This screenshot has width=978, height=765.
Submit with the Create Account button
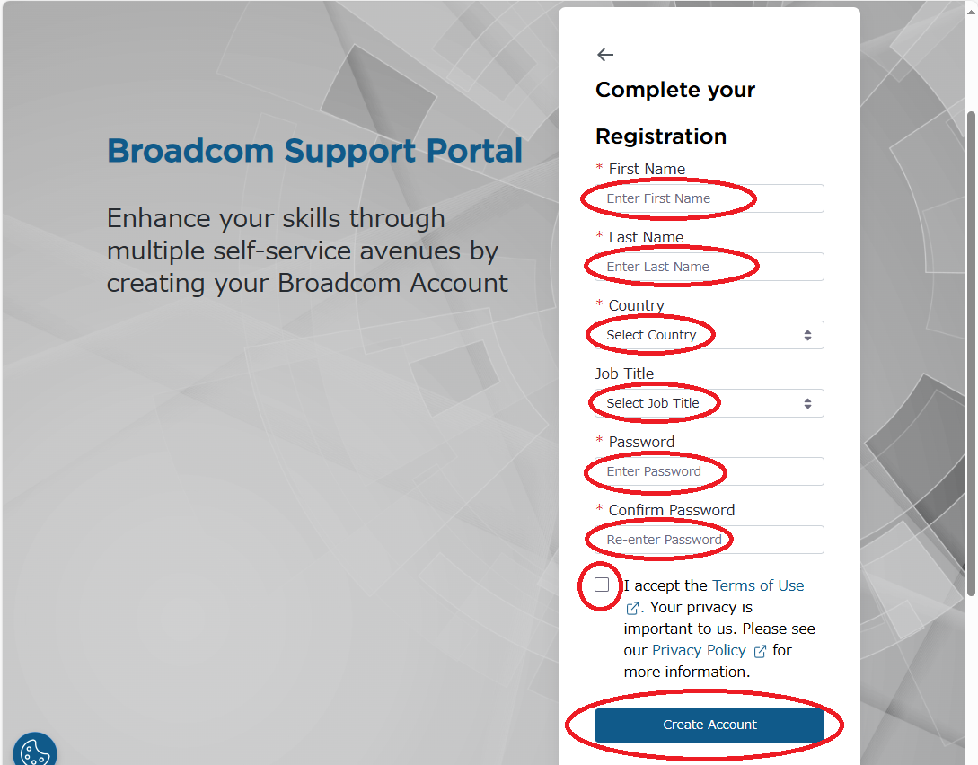click(x=709, y=725)
